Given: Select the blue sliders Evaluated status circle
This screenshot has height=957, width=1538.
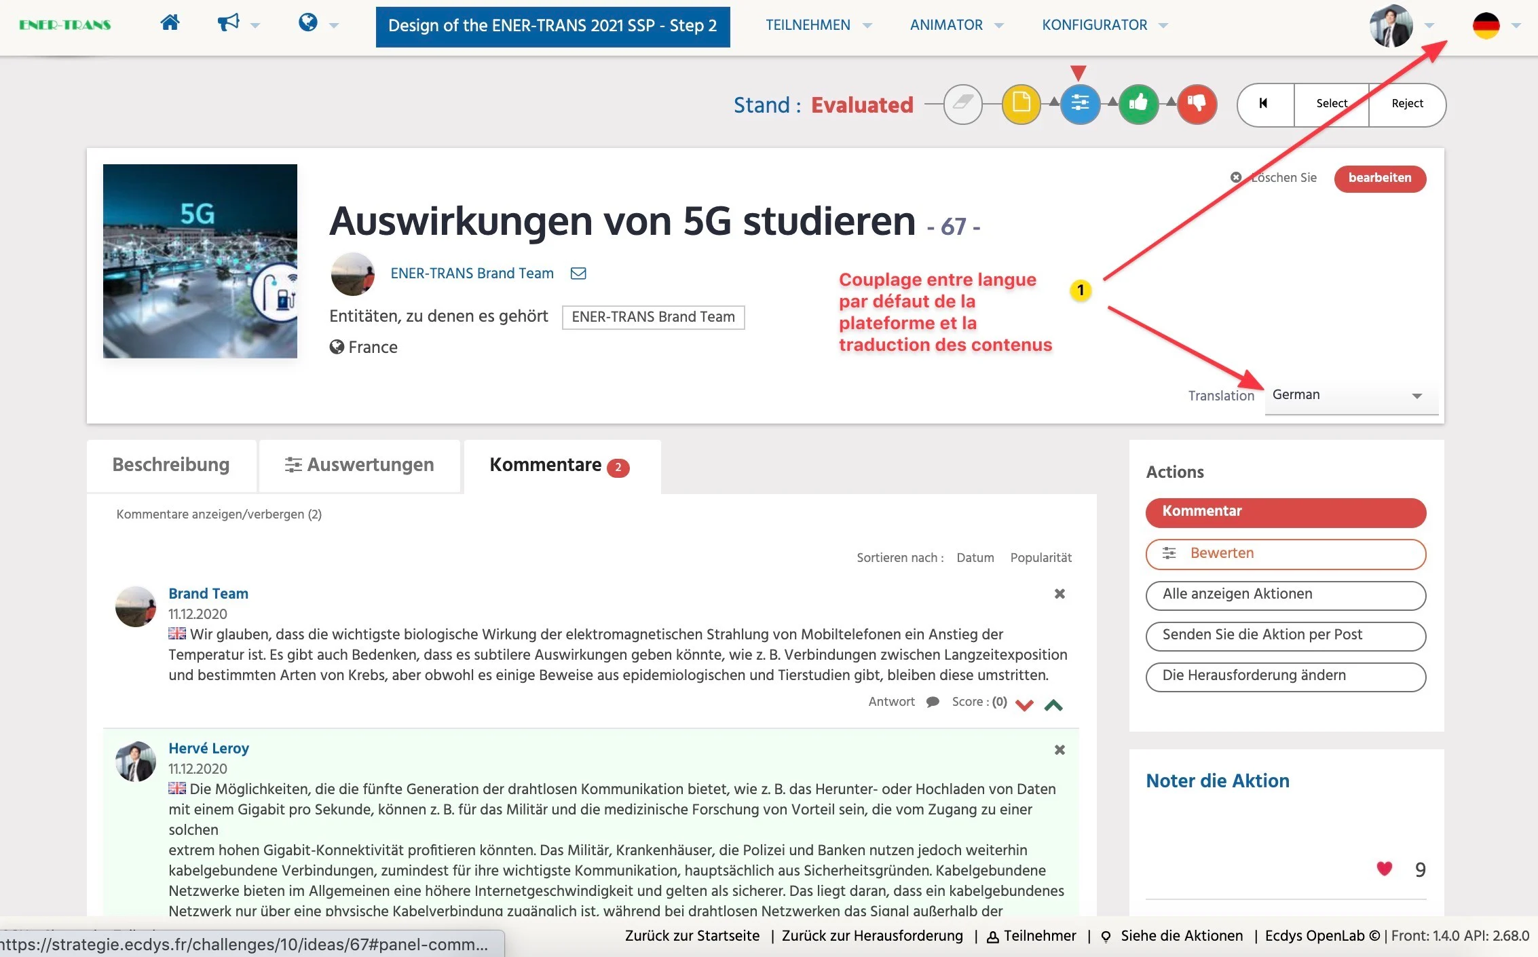Looking at the screenshot, I should pyautogui.click(x=1079, y=104).
